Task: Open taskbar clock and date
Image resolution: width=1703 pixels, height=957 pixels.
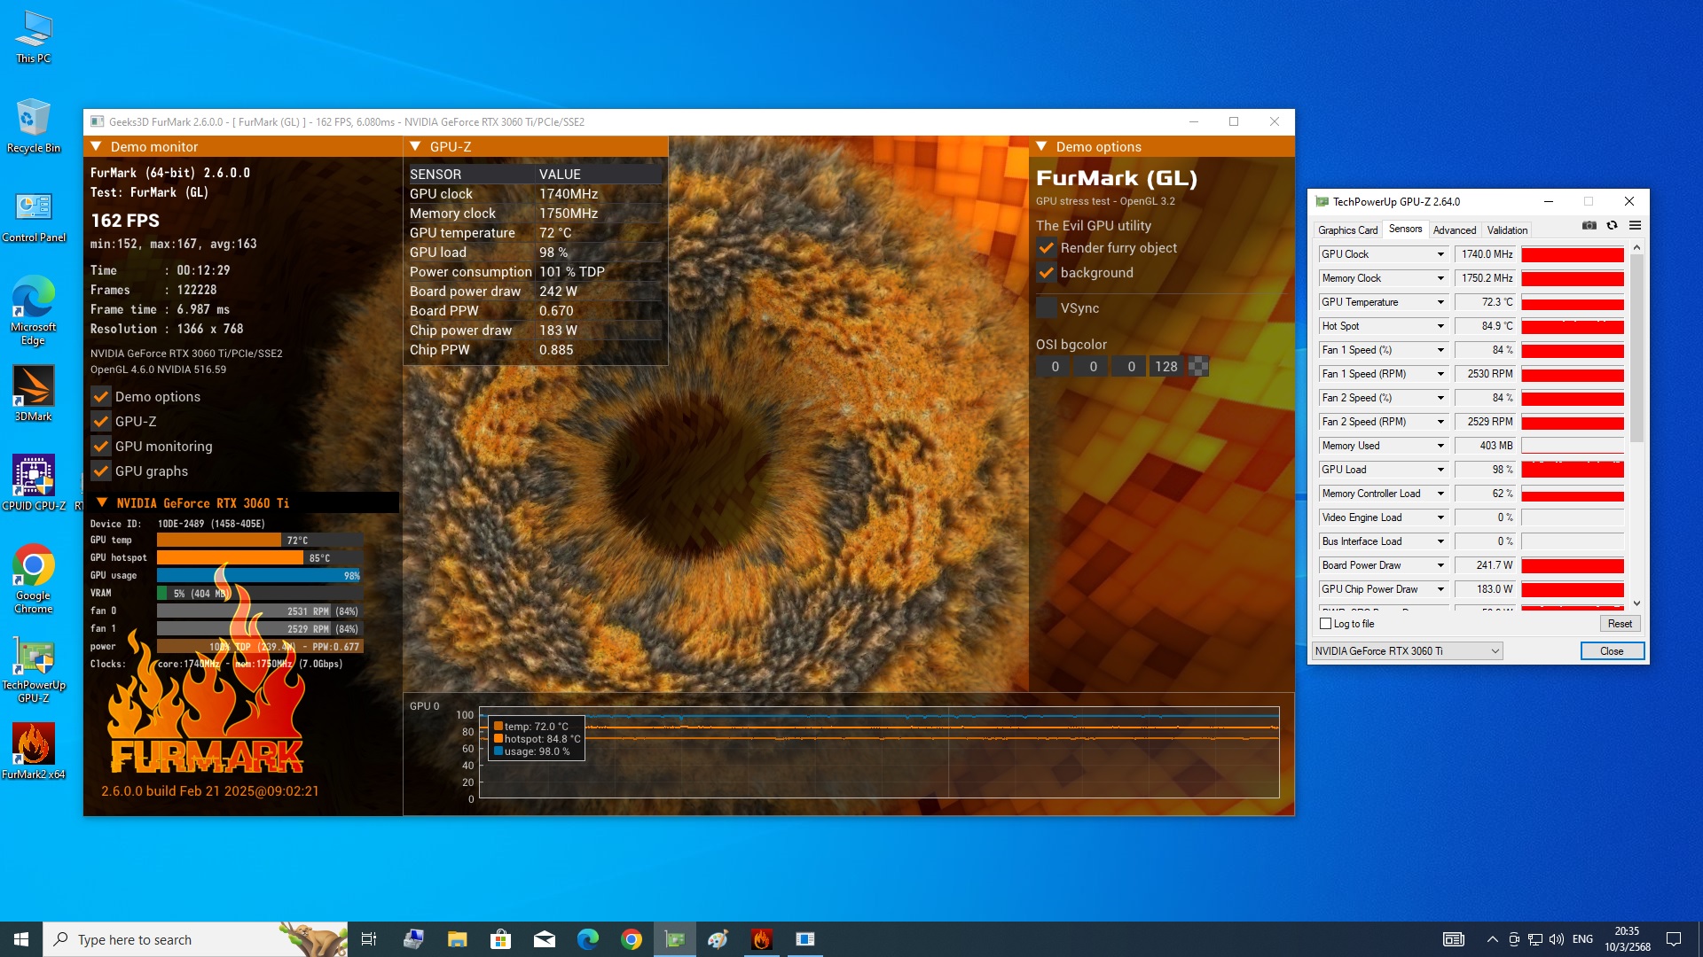Action: point(1627,939)
